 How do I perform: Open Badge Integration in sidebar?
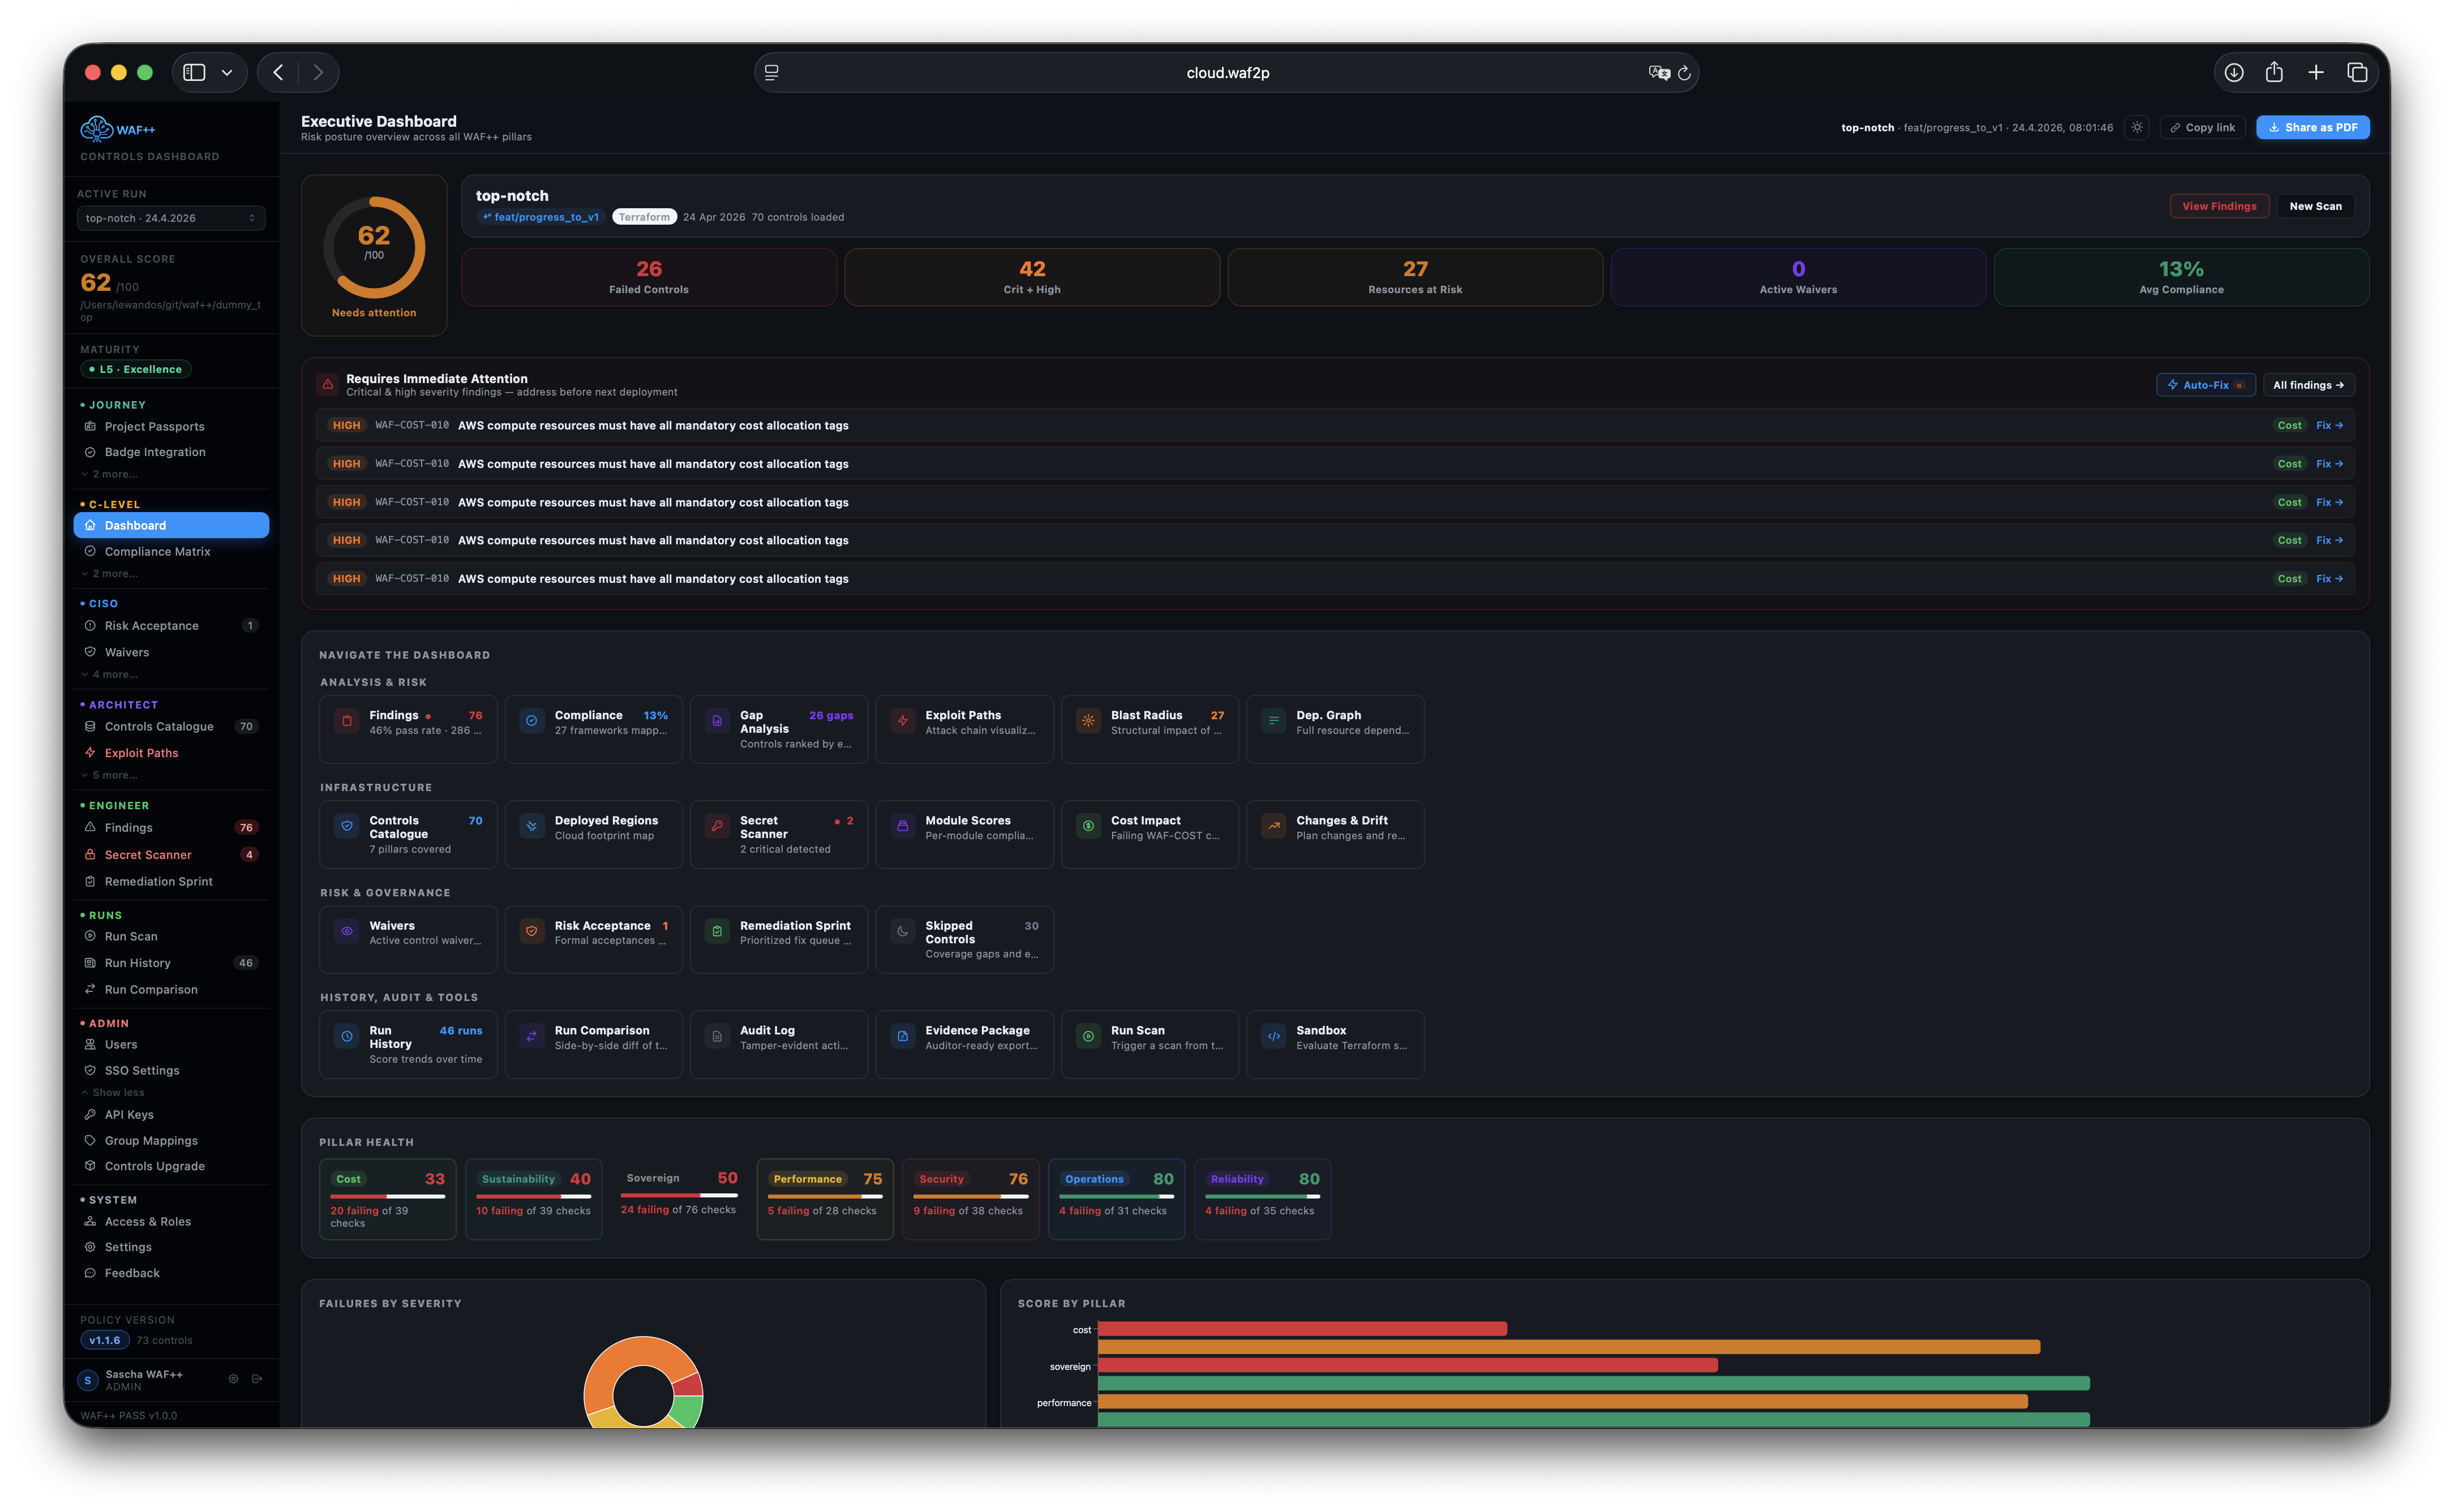171,452
